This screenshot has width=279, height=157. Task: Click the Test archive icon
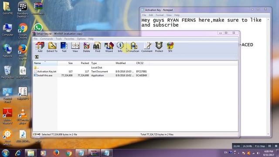pos(64,47)
